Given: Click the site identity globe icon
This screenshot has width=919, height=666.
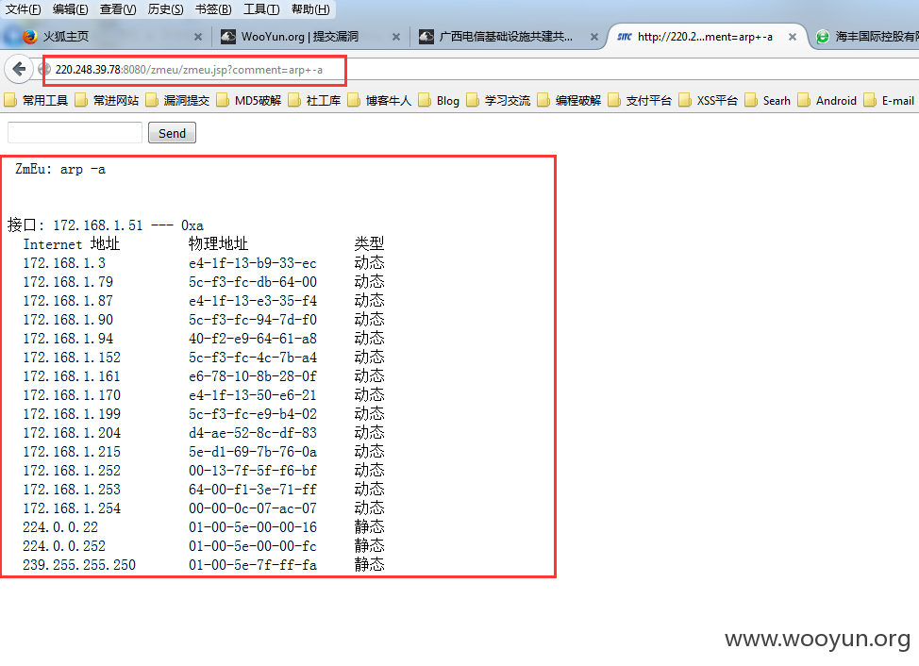Looking at the screenshot, I should click(x=44, y=70).
